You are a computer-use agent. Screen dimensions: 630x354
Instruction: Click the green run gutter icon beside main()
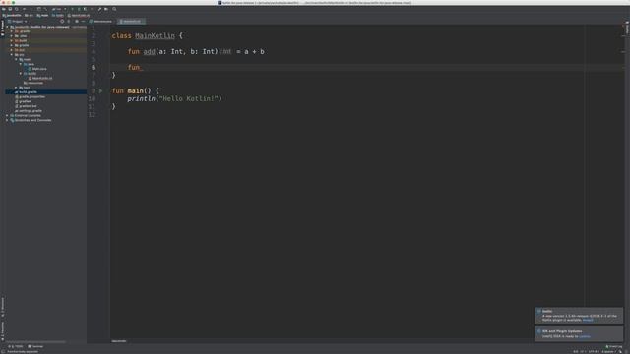pos(100,91)
